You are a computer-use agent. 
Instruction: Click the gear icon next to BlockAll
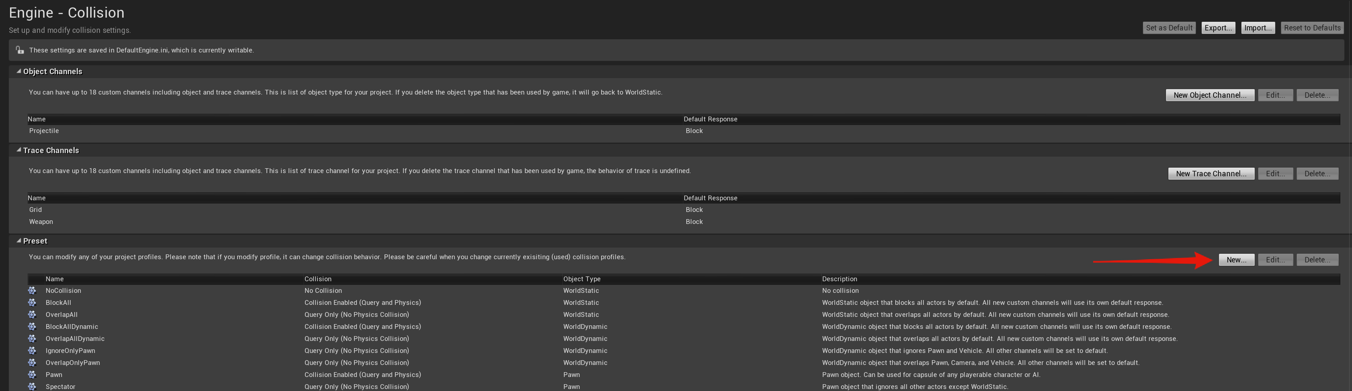click(32, 302)
